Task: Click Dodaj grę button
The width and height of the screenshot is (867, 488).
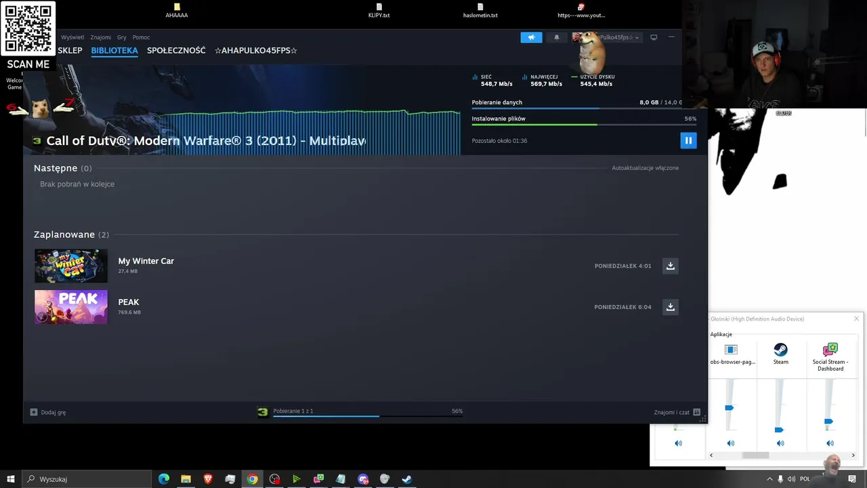Action: click(48, 412)
